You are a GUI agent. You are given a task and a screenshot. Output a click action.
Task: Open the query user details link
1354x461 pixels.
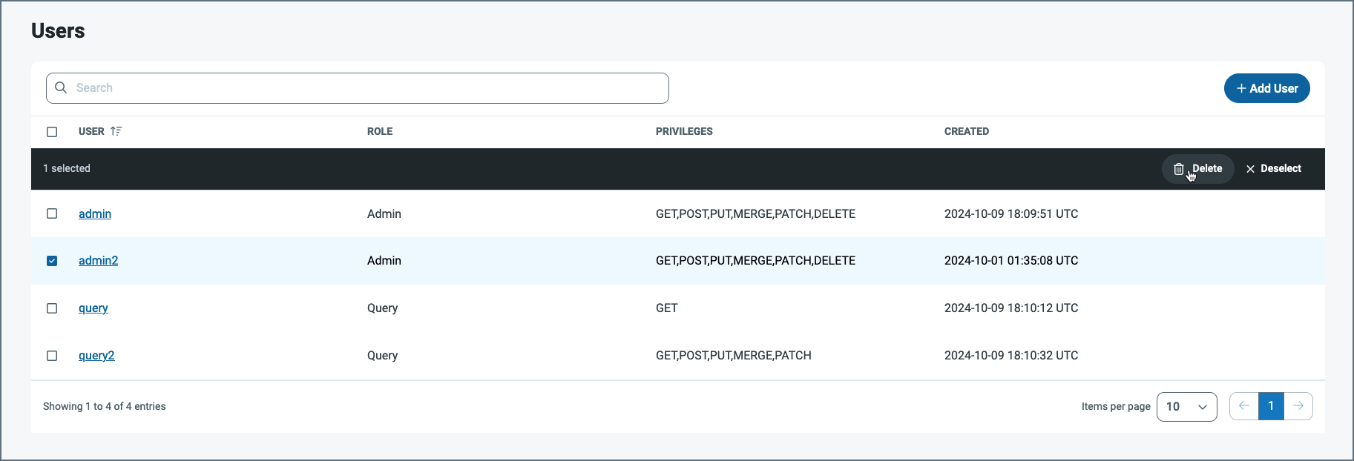pos(93,308)
